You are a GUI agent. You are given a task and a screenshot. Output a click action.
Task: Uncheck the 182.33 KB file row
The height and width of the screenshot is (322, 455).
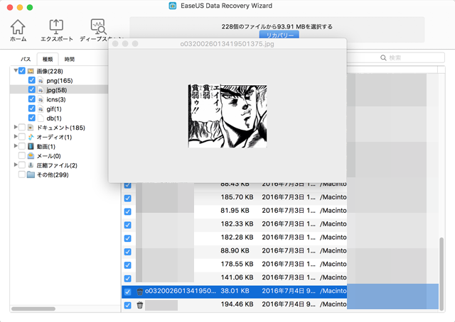pos(128,225)
